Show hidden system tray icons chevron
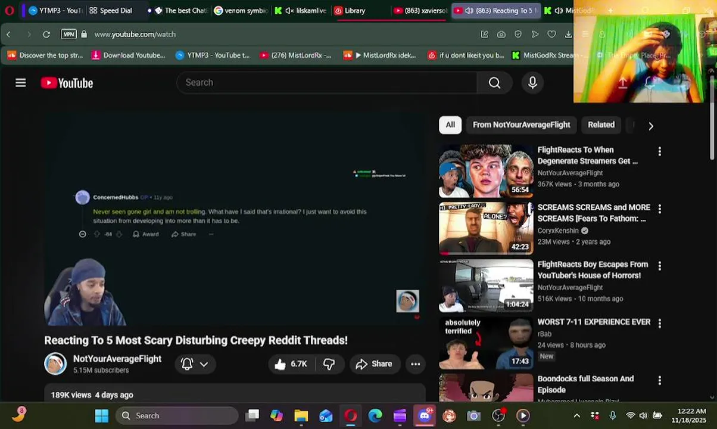Image resolution: width=717 pixels, height=429 pixels. click(x=576, y=416)
